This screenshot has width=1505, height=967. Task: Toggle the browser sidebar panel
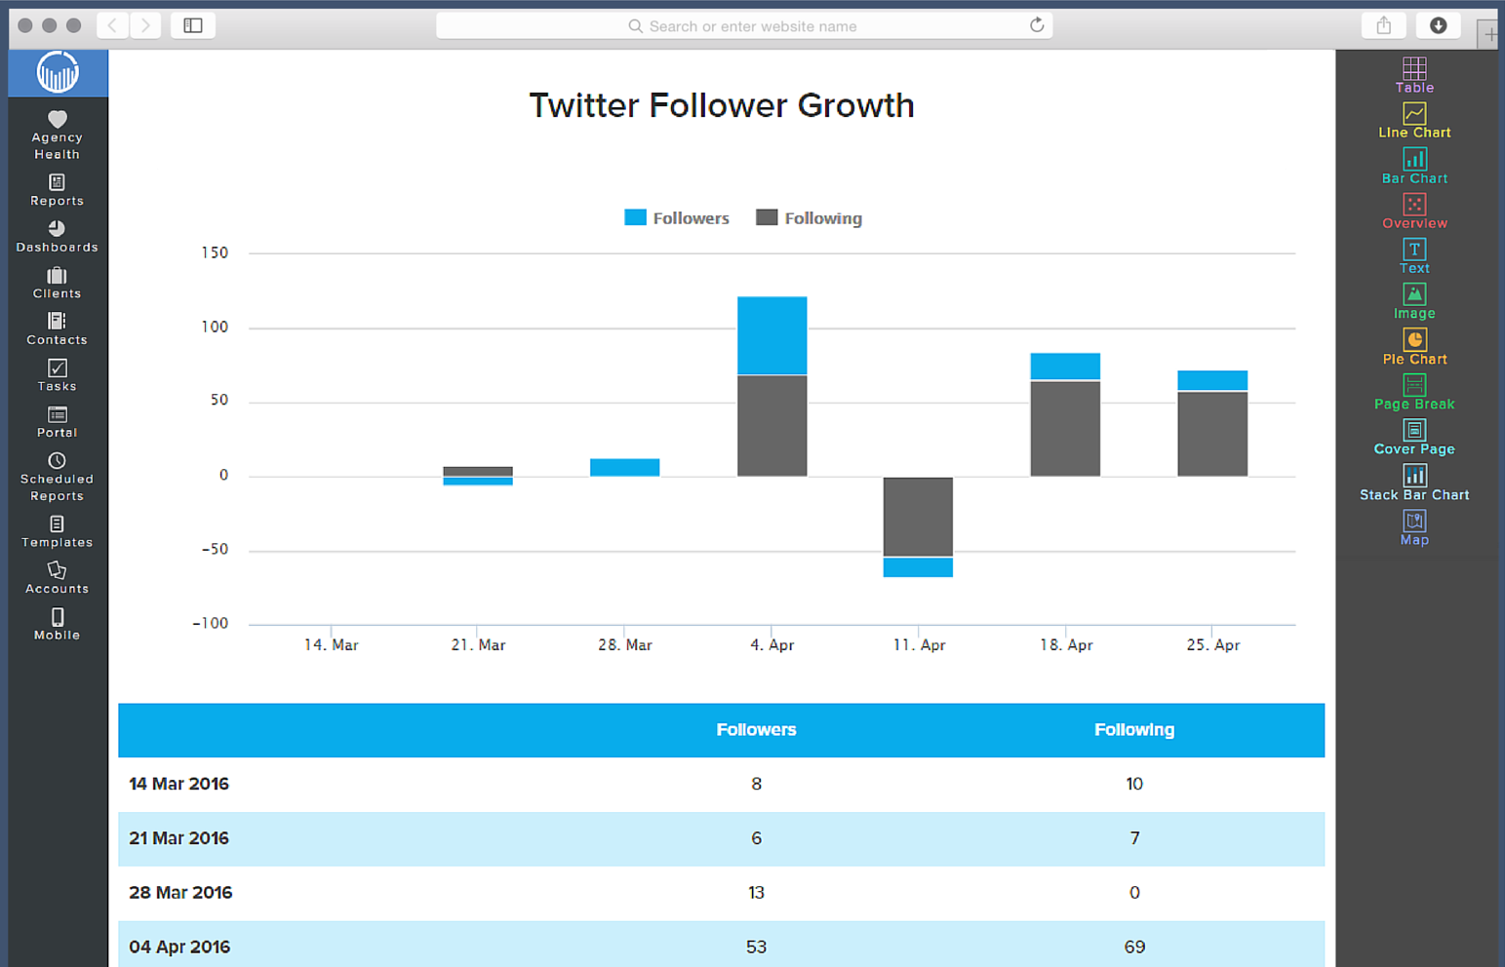192,25
